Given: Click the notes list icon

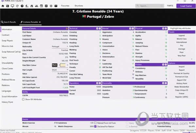Looking at the screenshot, I should tap(46, 6).
